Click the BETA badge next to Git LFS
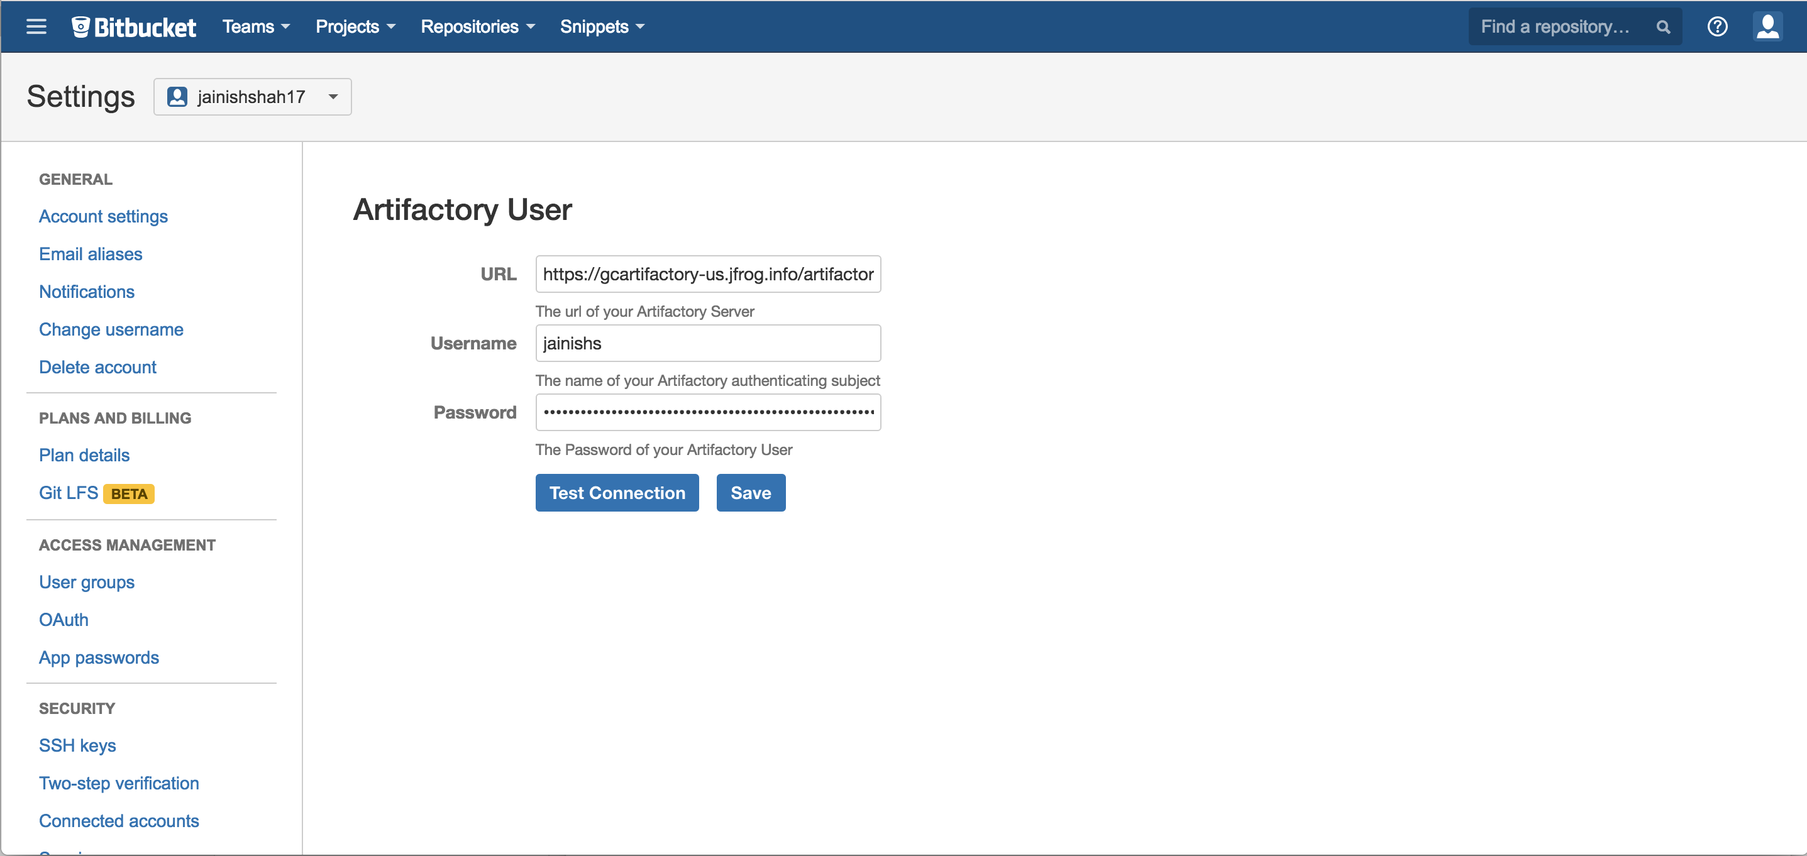 129,493
